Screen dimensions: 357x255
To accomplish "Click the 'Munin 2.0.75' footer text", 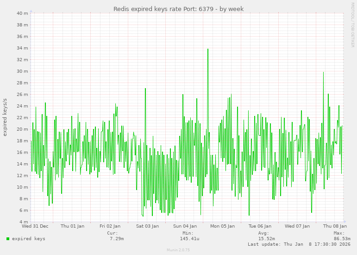I will pyautogui.click(x=178, y=250).
